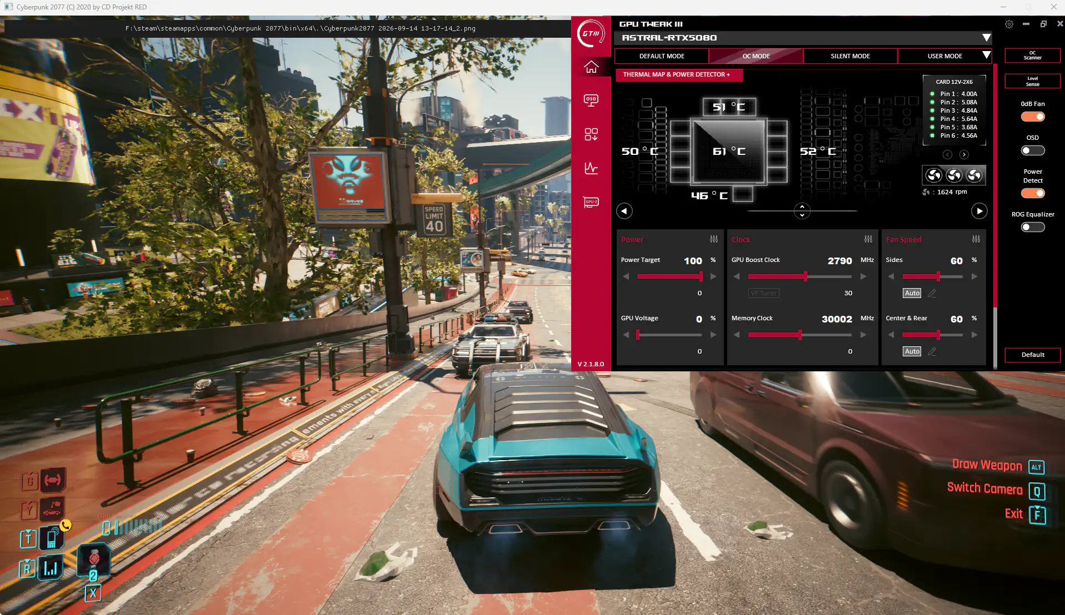Screen dimensions: 1065x615
Task: Adjust the GPU Voltage slider
Action: tap(669, 335)
